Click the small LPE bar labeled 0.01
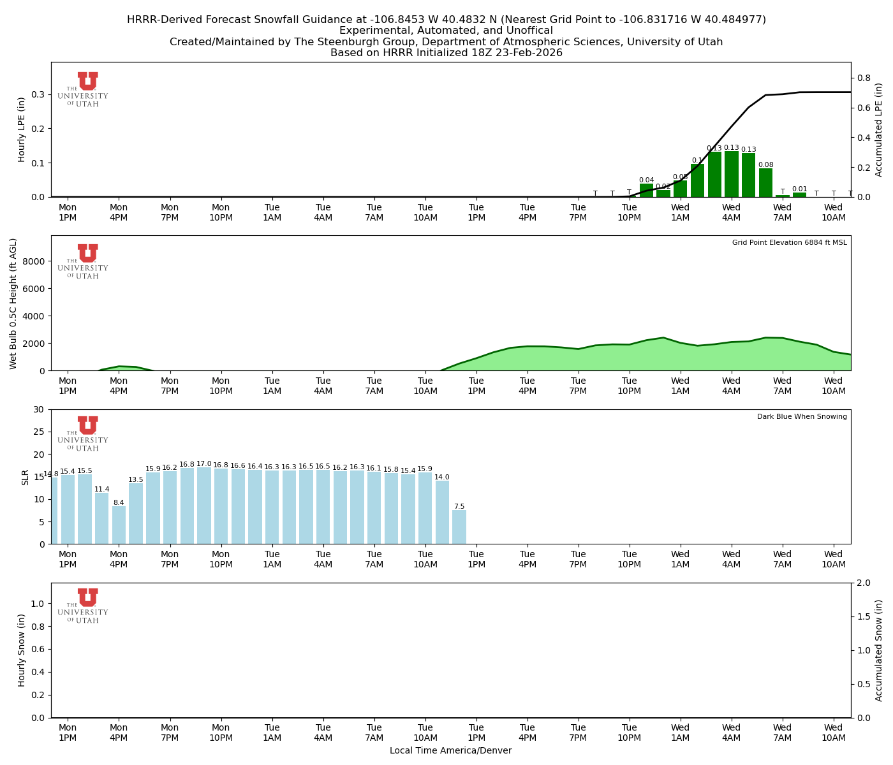This screenshot has width=893, height=765. pos(799,195)
